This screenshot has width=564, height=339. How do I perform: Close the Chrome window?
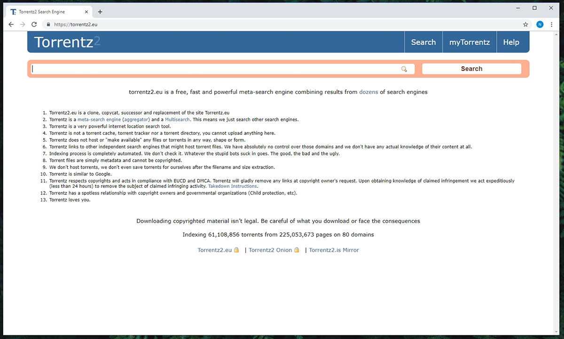click(x=551, y=8)
